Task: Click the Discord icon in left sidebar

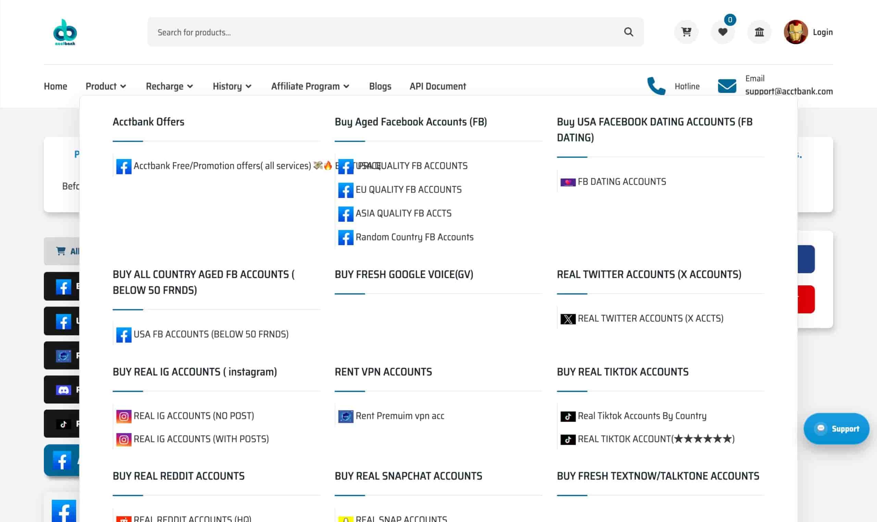Action: [63, 390]
